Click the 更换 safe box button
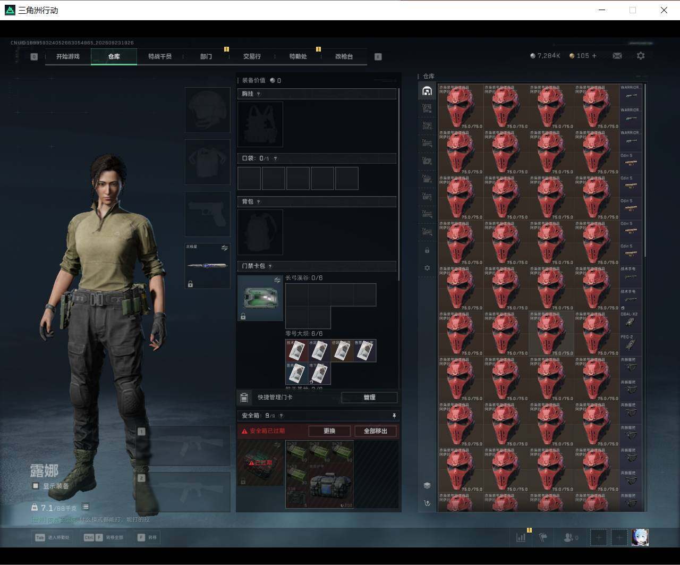Viewport: 680px width, 565px height. 329,431
